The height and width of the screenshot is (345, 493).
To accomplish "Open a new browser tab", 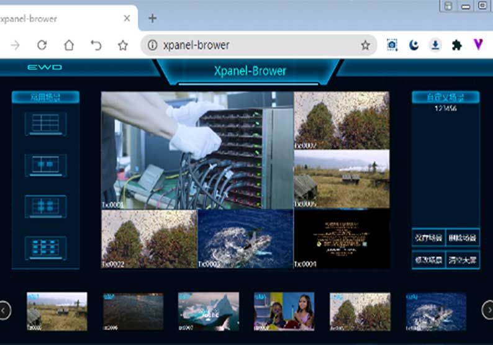I will point(153,18).
